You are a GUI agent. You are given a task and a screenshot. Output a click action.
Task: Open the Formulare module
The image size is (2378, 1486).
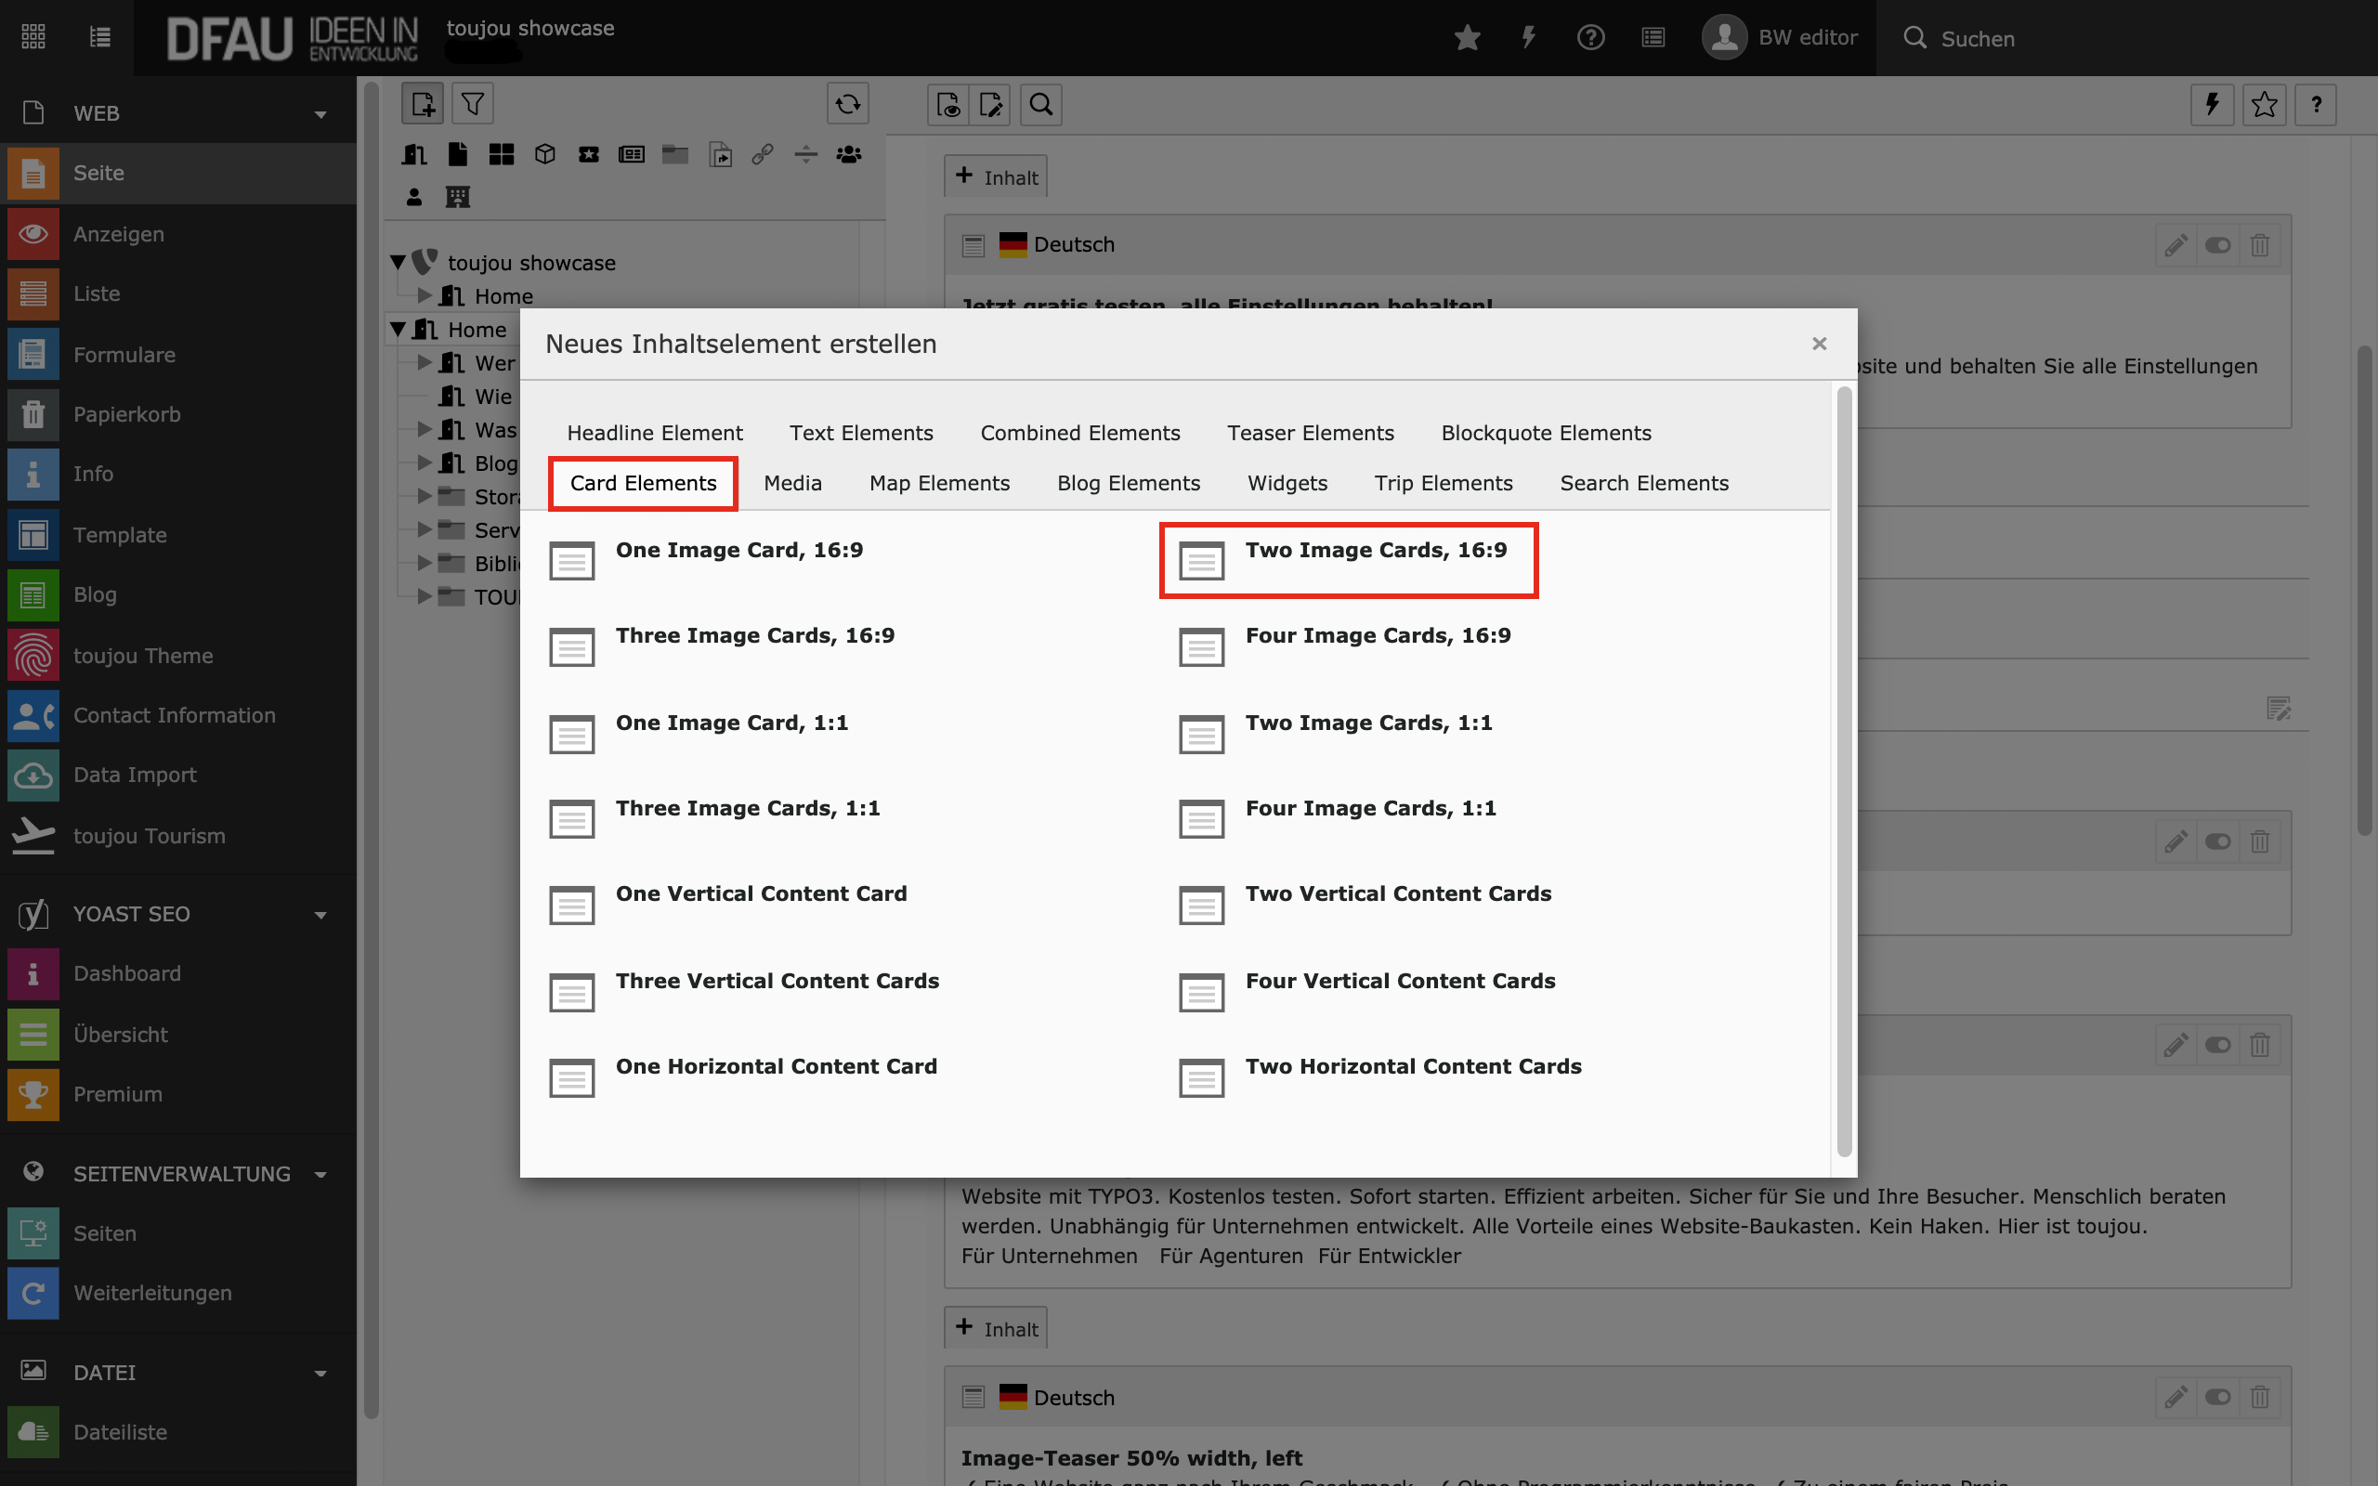[177, 355]
